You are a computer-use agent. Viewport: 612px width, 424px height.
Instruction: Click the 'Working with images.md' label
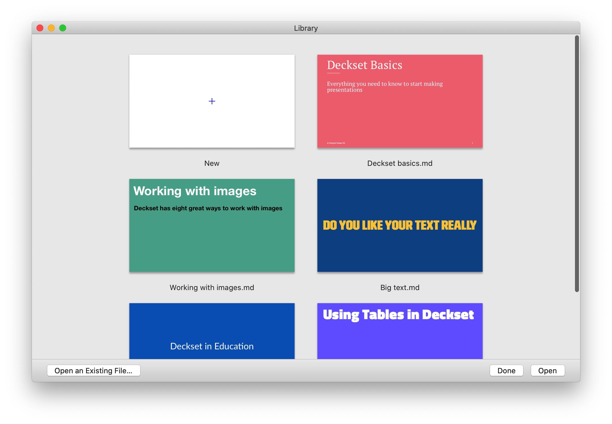(x=212, y=288)
